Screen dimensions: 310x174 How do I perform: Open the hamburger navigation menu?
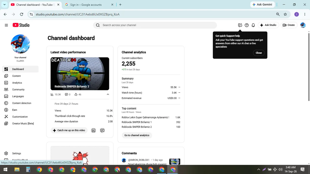(6, 25)
